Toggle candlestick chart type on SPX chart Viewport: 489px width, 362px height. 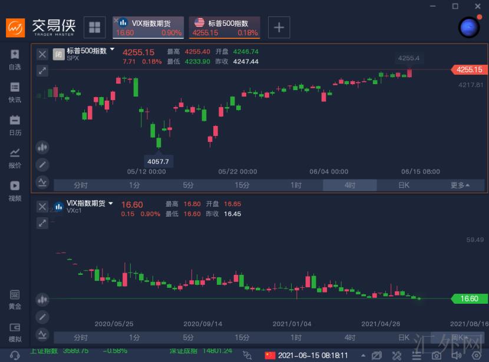coord(42,147)
